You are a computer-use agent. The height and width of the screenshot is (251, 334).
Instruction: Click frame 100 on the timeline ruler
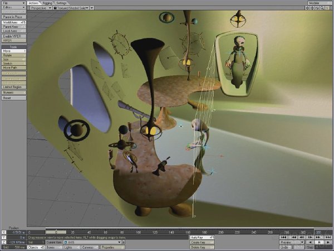pyautogui.click(x=139, y=232)
